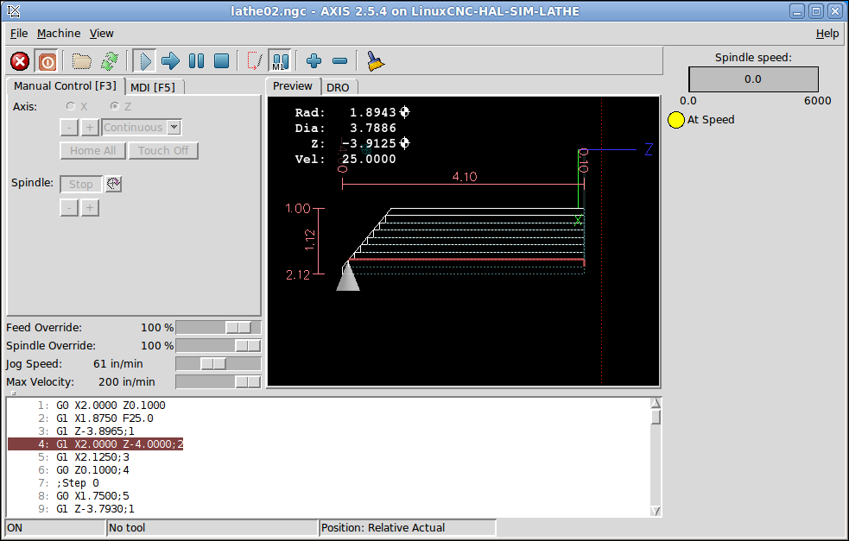The height and width of the screenshot is (541, 849).
Task: Switch to Manual Control [F3] tab
Action: pyautogui.click(x=65, y=86)
